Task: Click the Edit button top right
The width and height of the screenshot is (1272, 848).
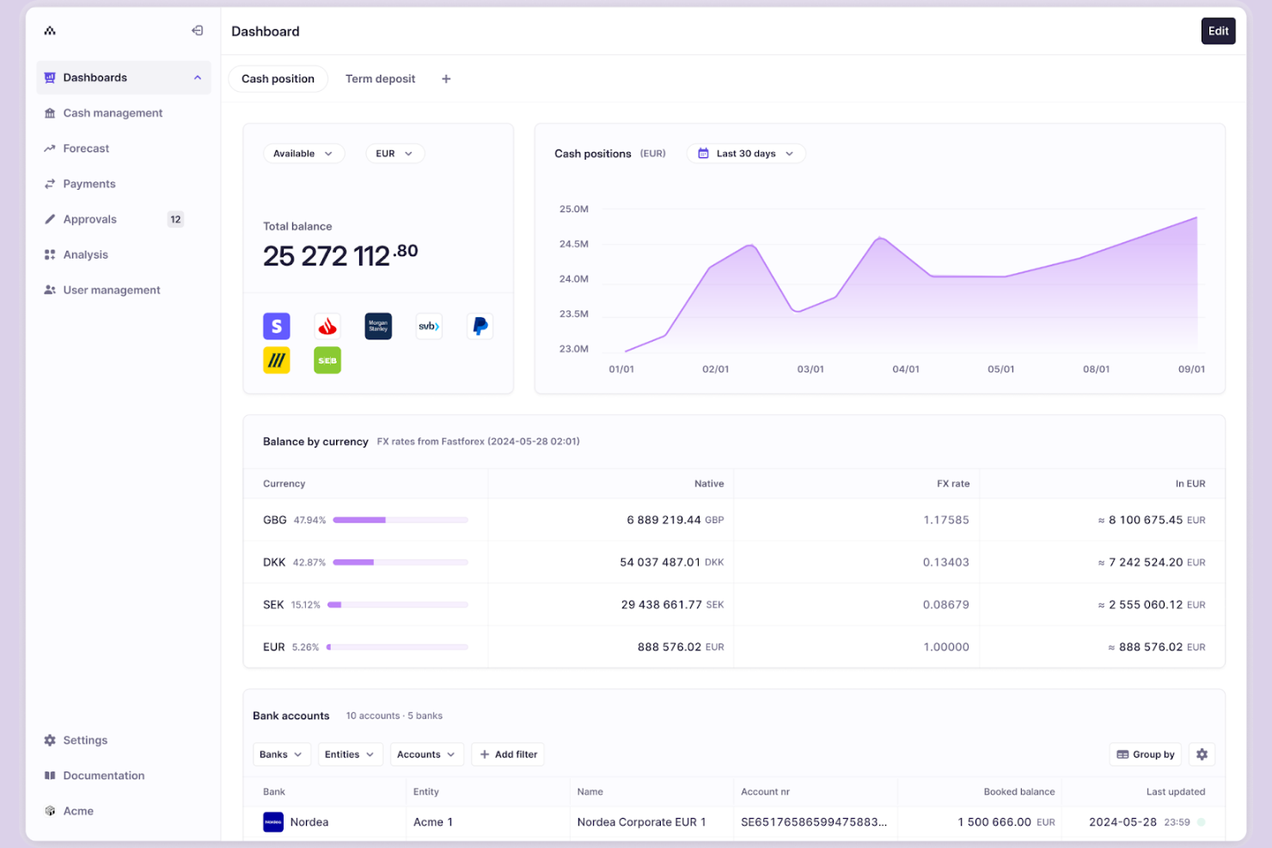Action: coord(1218,30)
